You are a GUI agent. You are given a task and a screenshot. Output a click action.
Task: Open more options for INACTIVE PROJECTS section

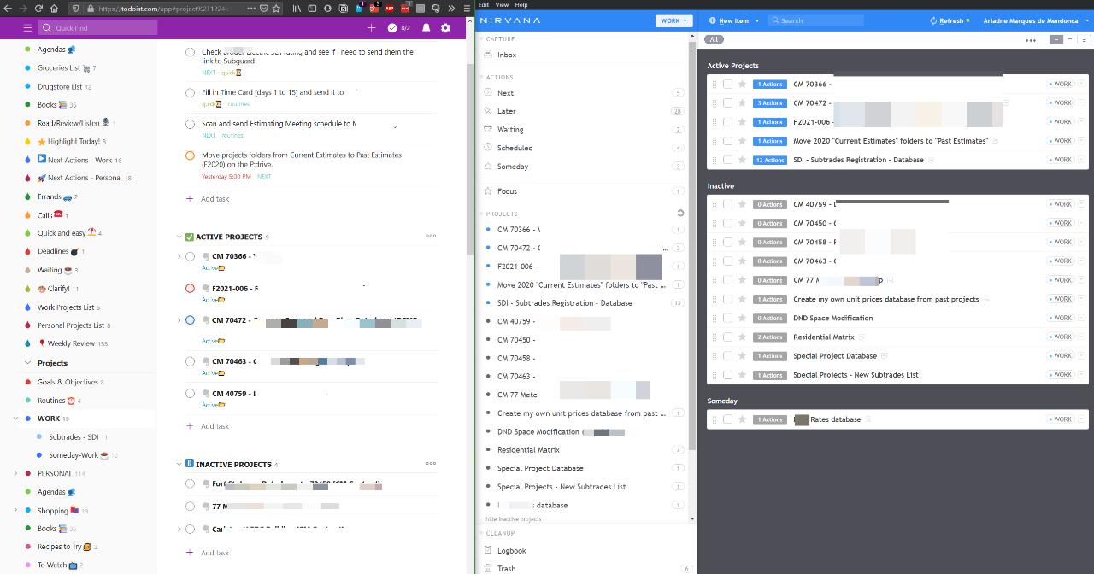point(431,464)
